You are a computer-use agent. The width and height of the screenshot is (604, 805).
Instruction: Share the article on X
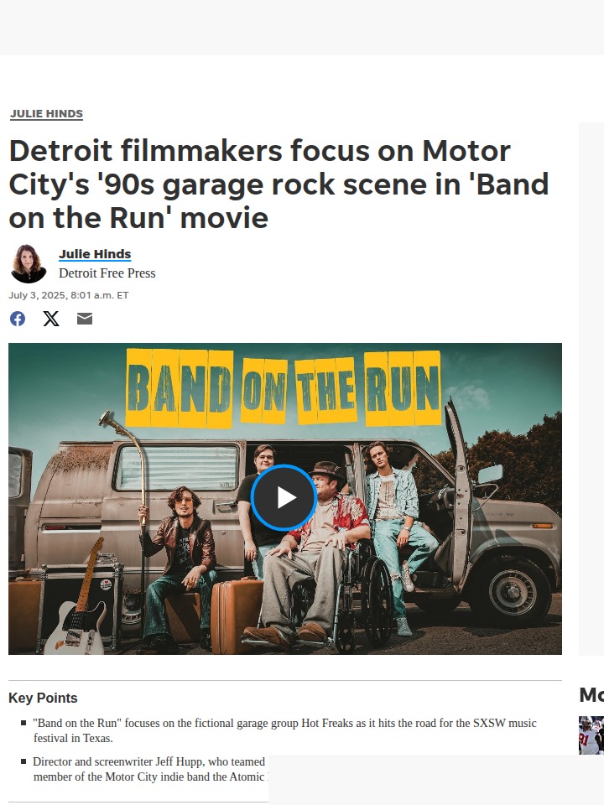tap(51, 319)
